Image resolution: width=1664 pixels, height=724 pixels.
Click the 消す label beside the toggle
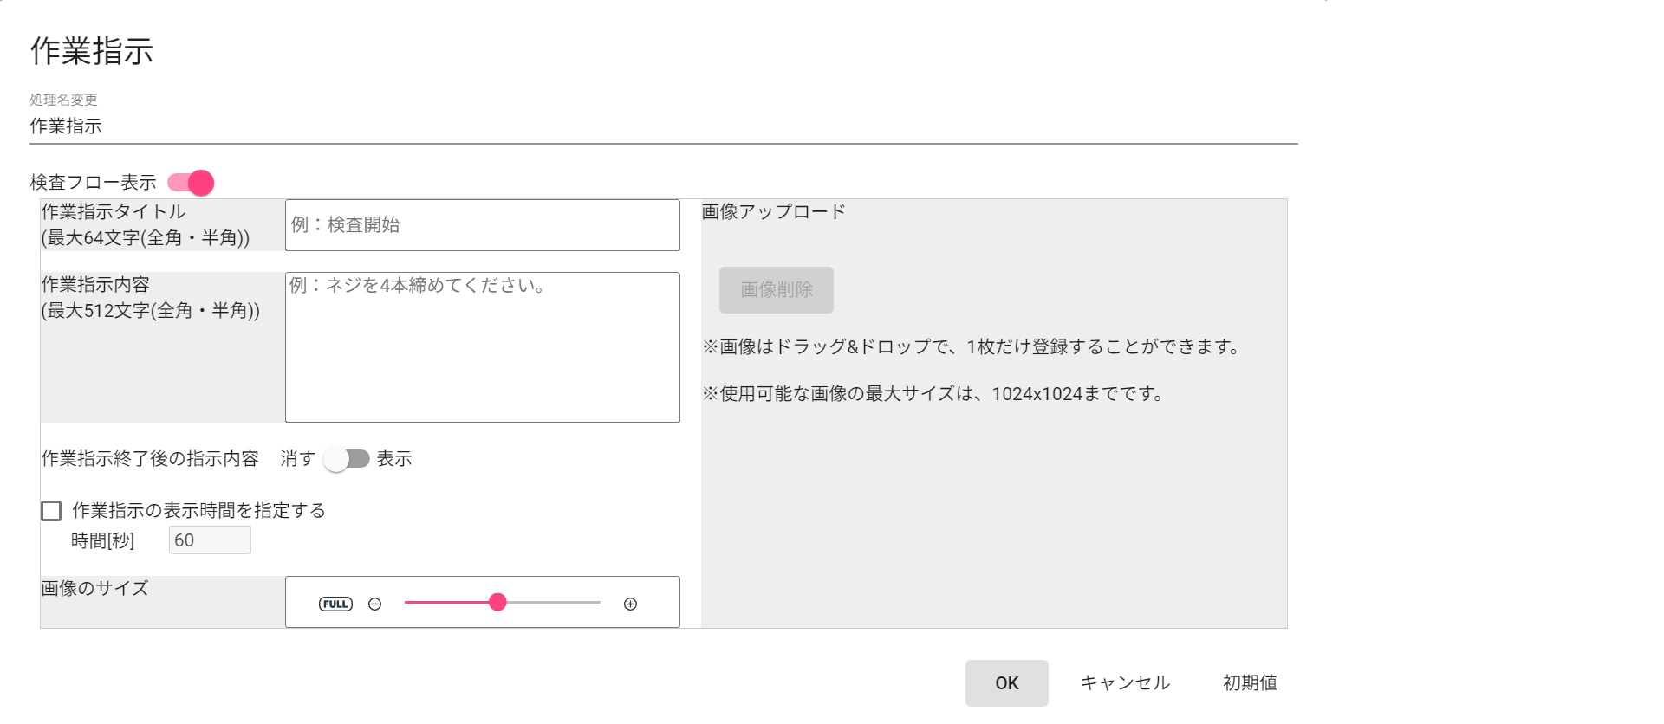tap(297, 459)
